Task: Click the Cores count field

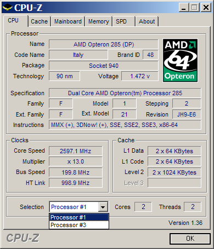Action: (143, 207)
